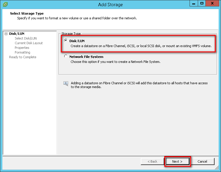Click the resize grip in the window corner
This screenshot has height=172, width=221.
tap(217, 167)
